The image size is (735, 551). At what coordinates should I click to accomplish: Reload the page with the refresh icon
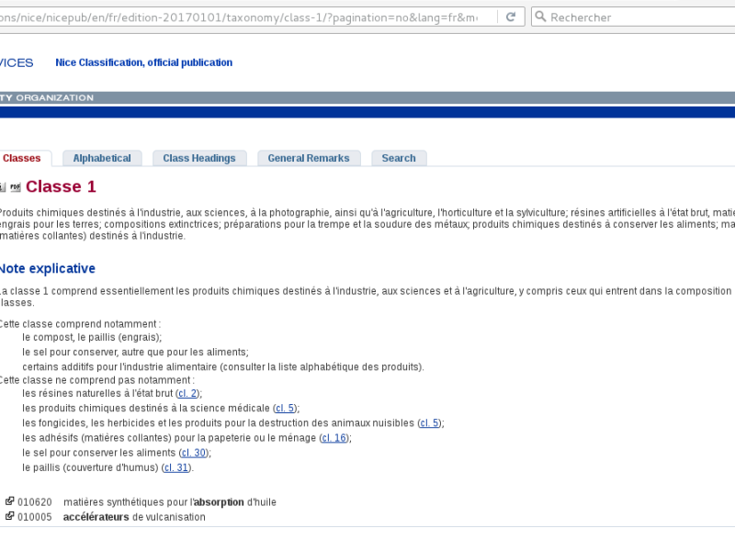(511, 17)
